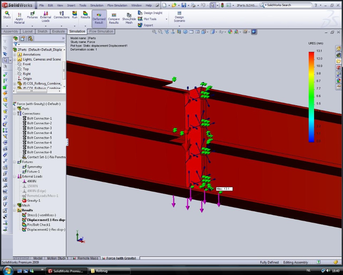Open the Flow Simulation menu
Image resolution: width=343 pixels, height=275 pixels.
coord(117,5)
